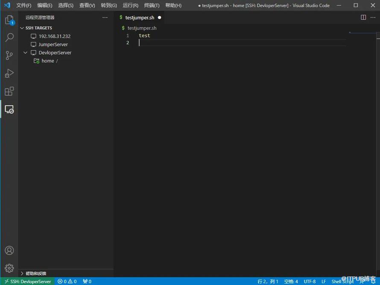The image size is (380, 285).
Task: Open the Manage gear icon
Action: click(x=9, y=268)
